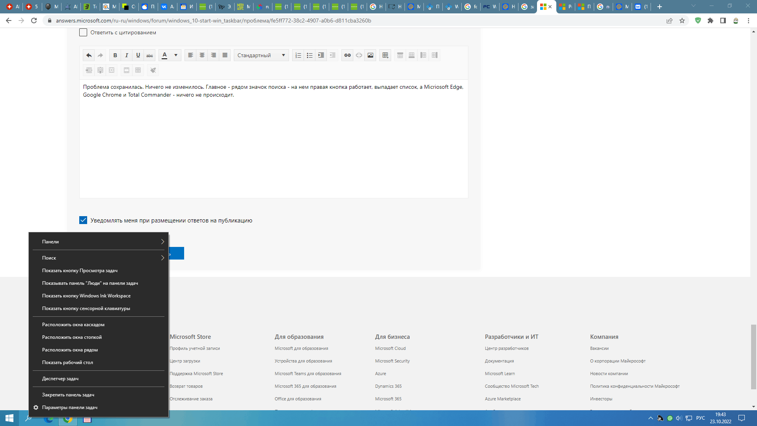Open the Windows Start menu

point(9,418)
